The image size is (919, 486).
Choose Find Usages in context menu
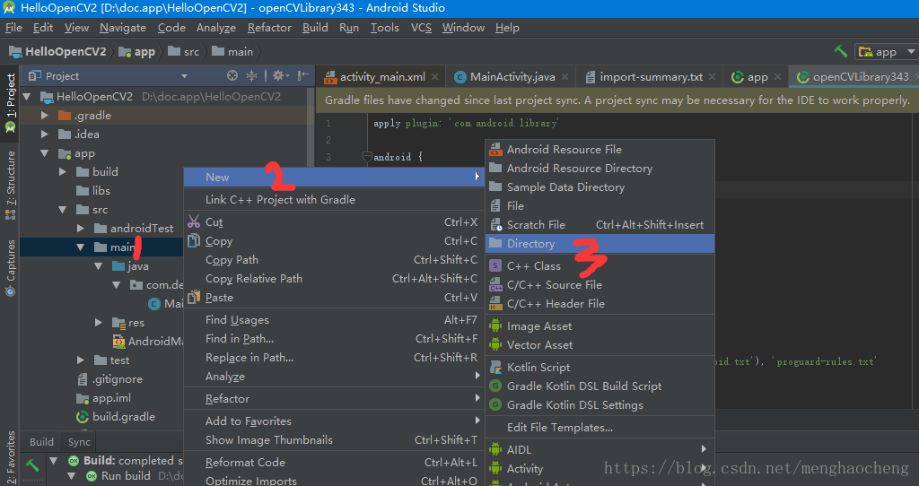click(334, 320)
